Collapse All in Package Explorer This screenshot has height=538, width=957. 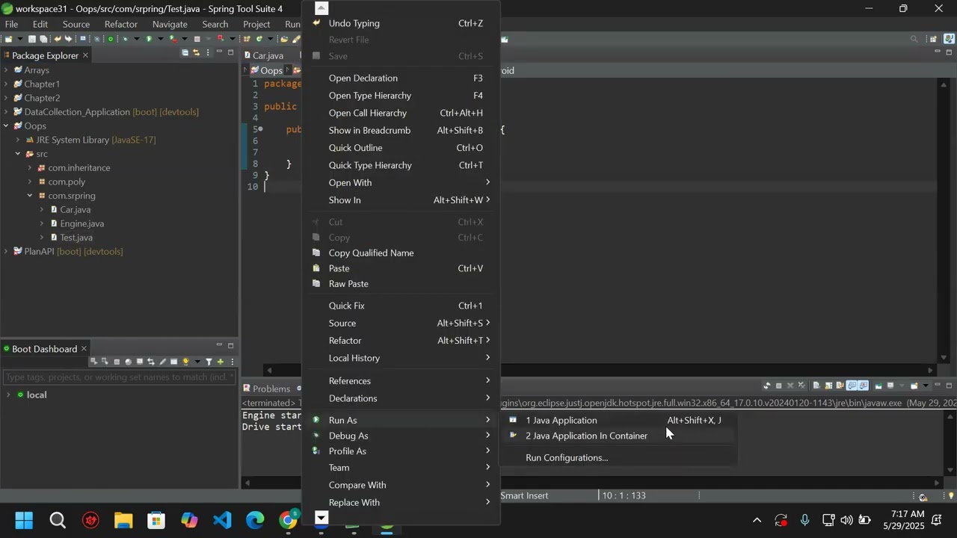coord(185,53)
